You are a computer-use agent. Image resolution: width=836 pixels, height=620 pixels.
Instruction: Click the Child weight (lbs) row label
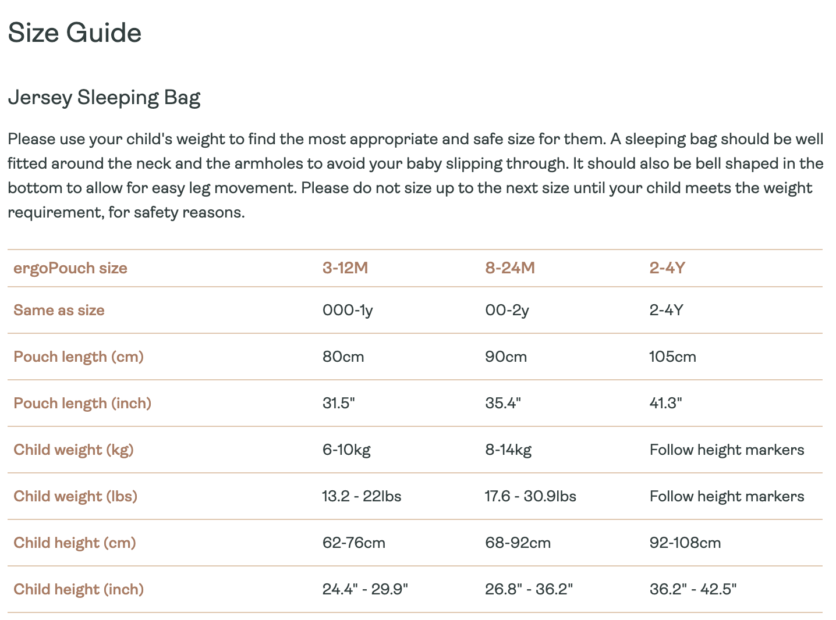[75, 496]
